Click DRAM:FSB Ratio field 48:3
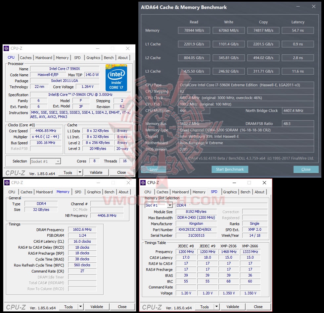Viewport: 324px width, 313px height. (298, 124)
